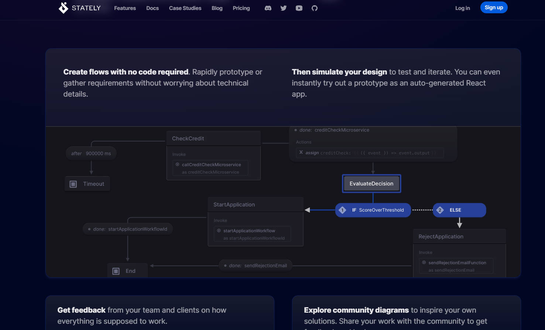The height and width of the screenshot is (330, 545).
Task: Open the Twitter icon link
Action: tap(284, 8)
